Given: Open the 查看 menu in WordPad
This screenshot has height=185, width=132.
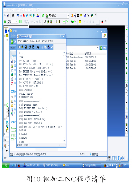Looking at the screenshot, I should (x=32, y=41).
